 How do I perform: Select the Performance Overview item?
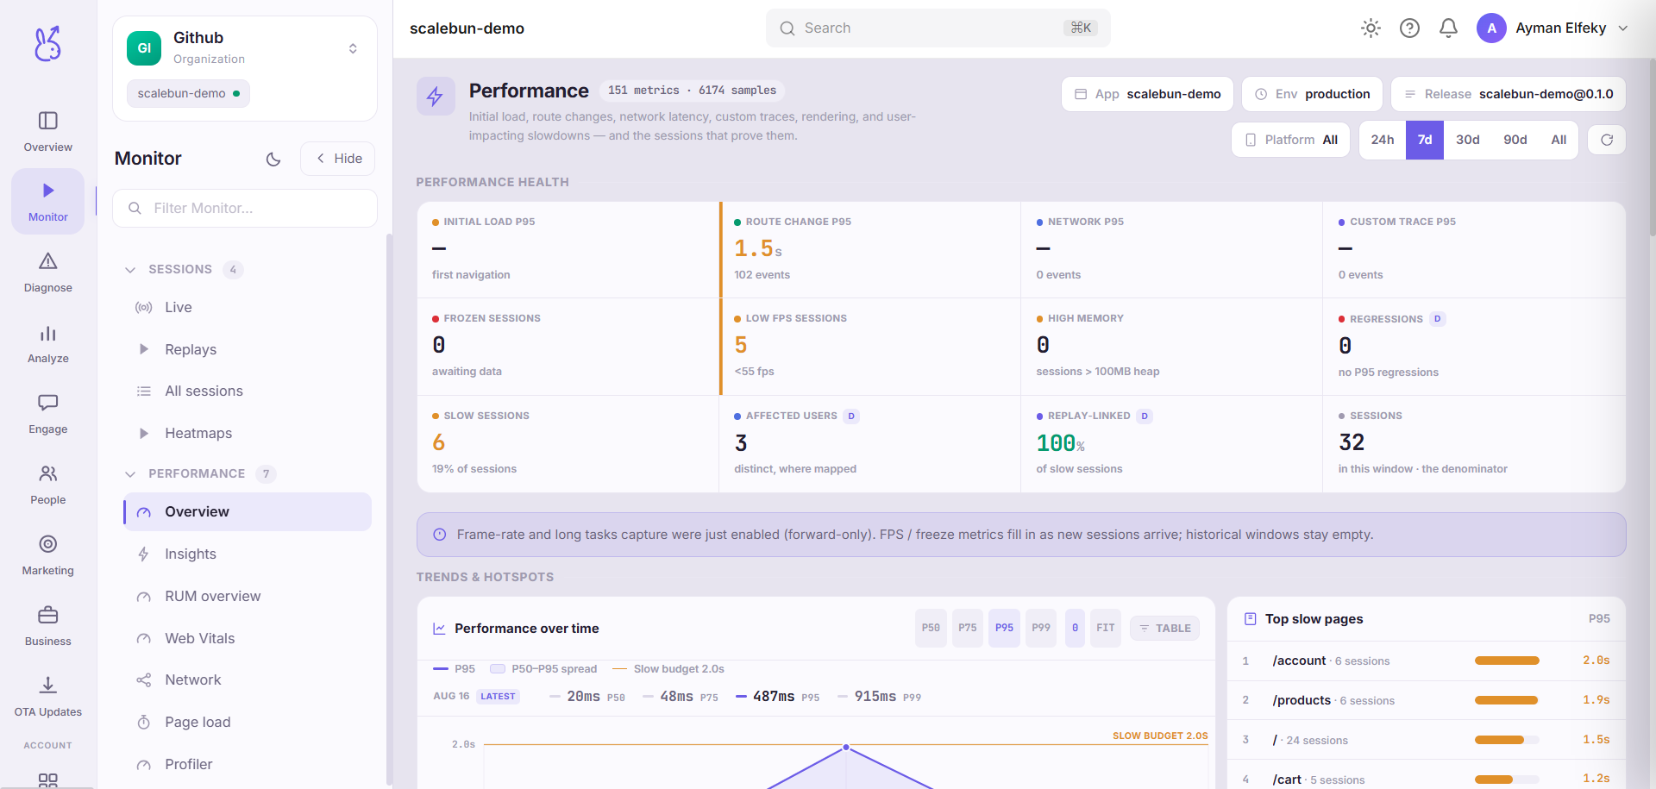coord(248,511)
